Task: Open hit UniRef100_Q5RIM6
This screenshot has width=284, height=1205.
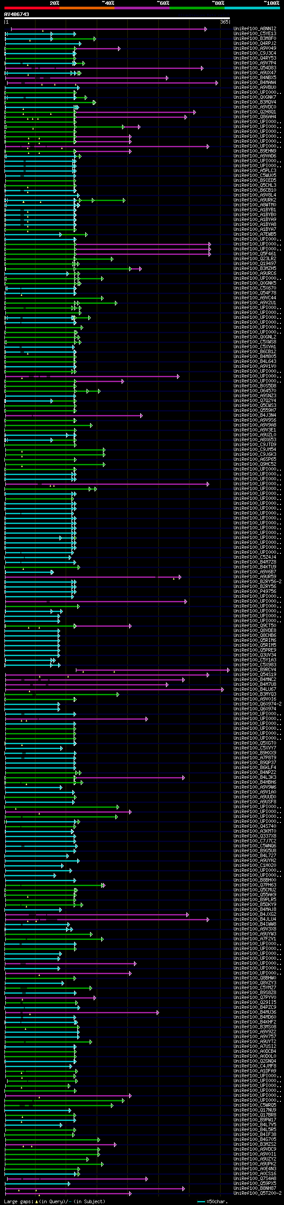Action: (255, 641)
